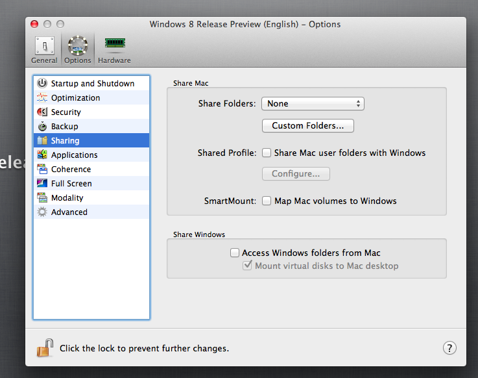Select the Sharing list row

click(91, 140)
